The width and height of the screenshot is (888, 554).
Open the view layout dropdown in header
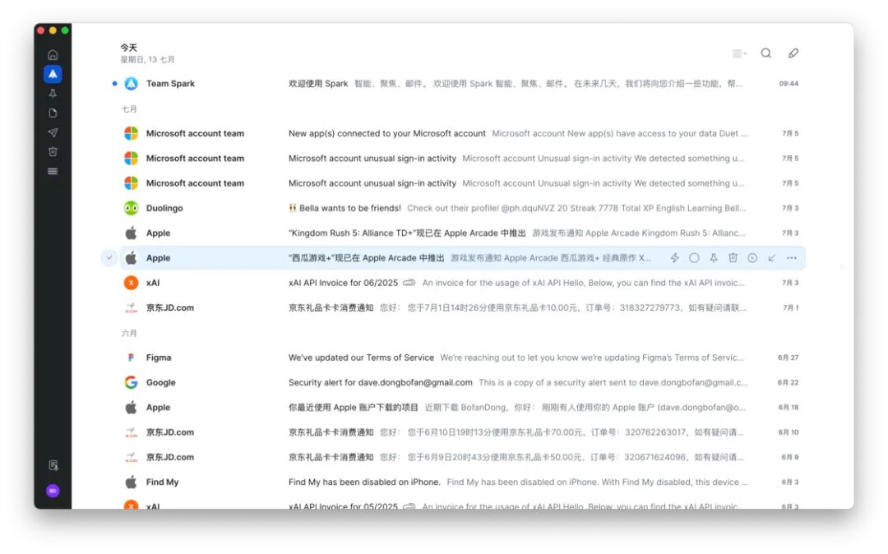[x=739, y=53]
